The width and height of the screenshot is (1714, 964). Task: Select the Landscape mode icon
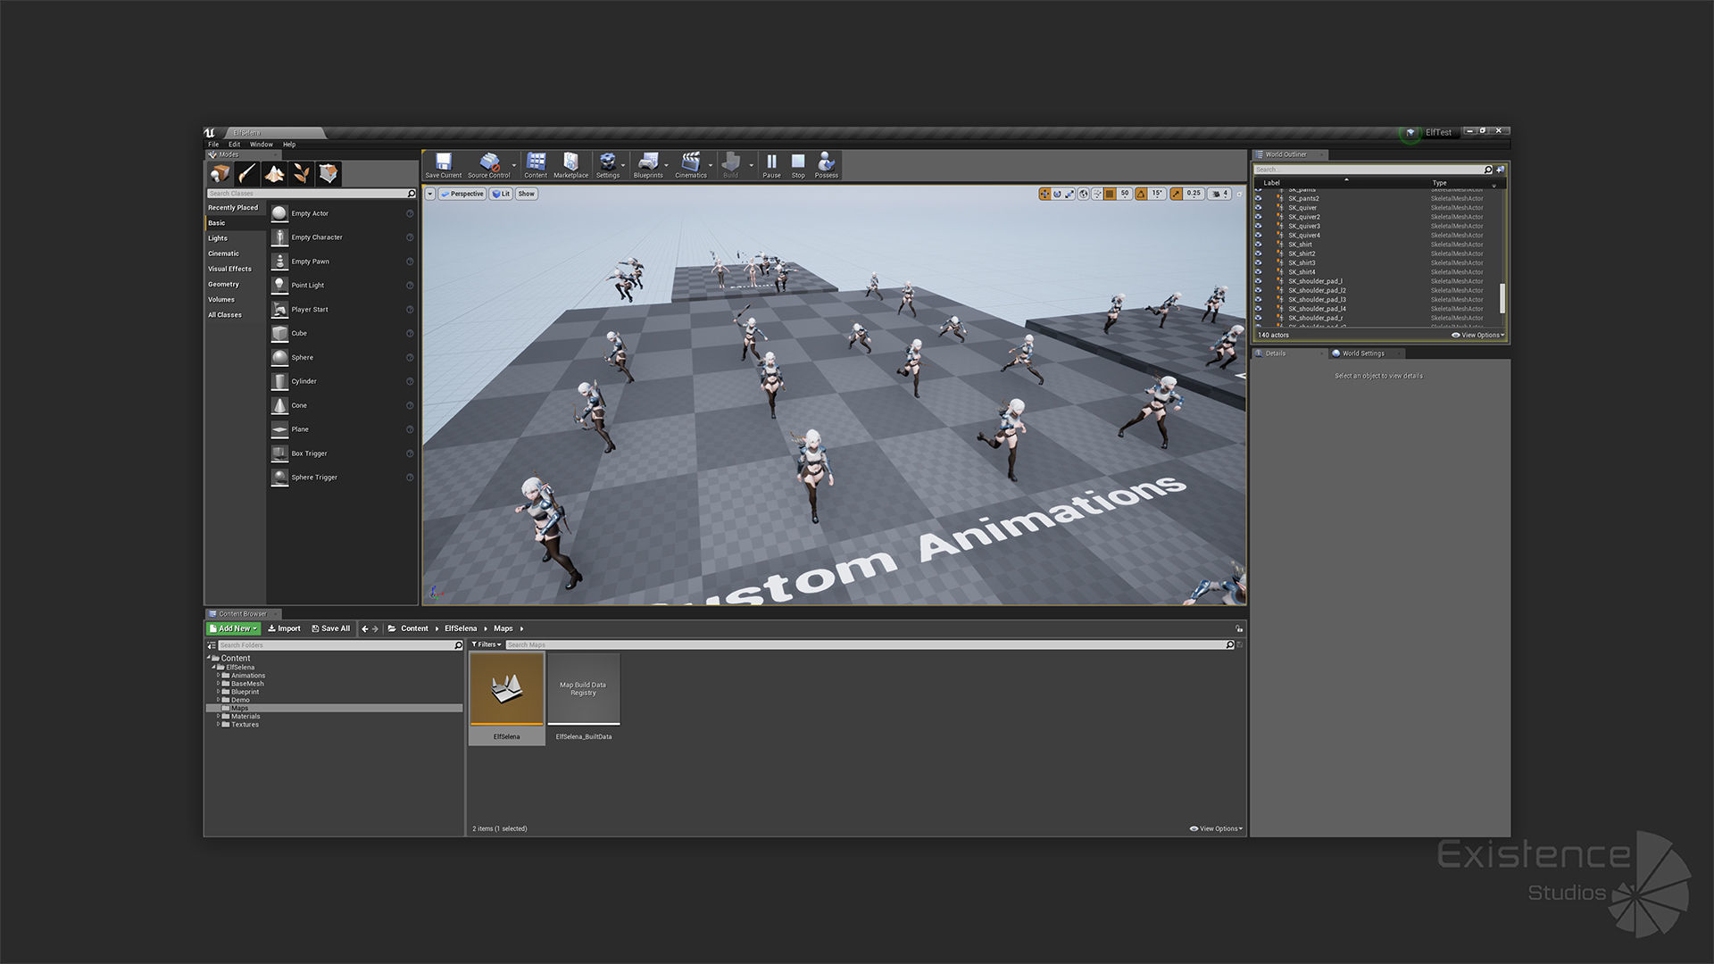(274, 173)
